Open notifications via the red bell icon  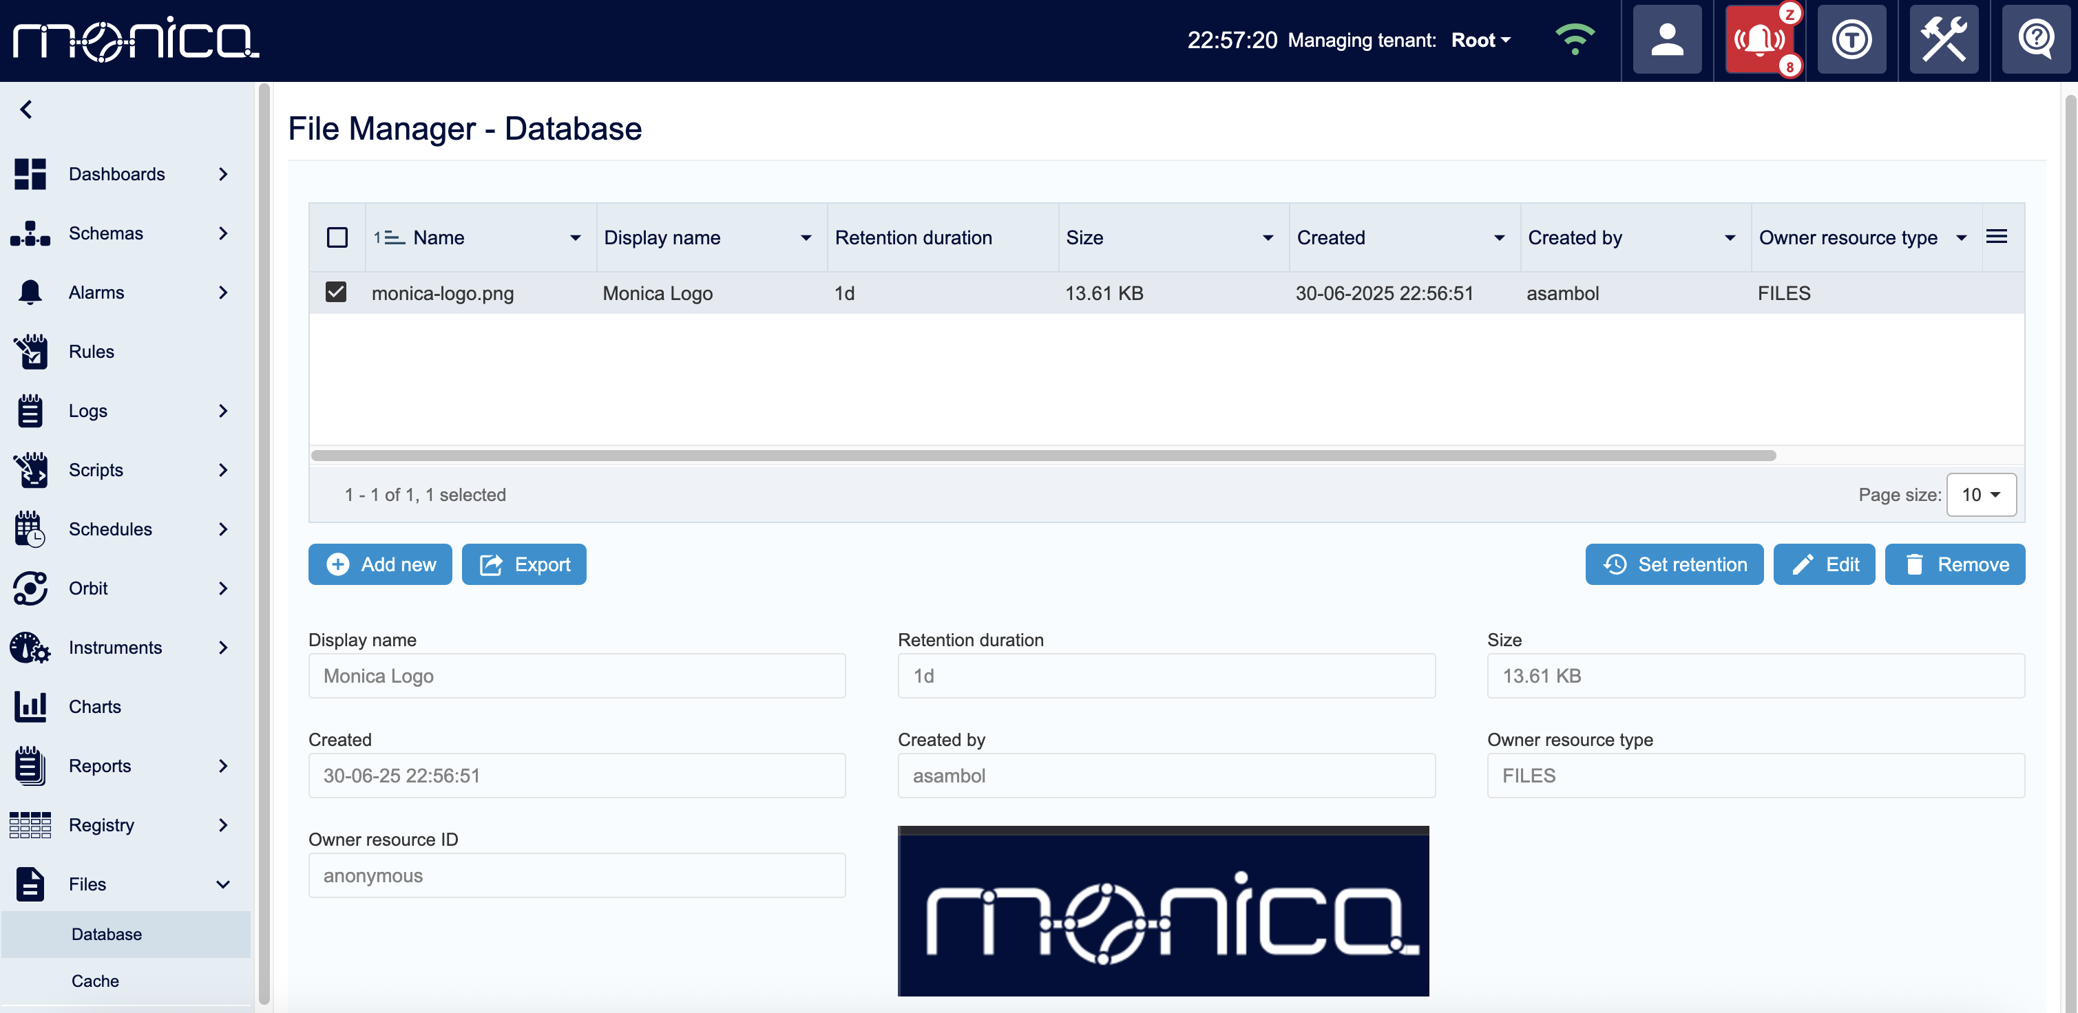pos(1760,39)
